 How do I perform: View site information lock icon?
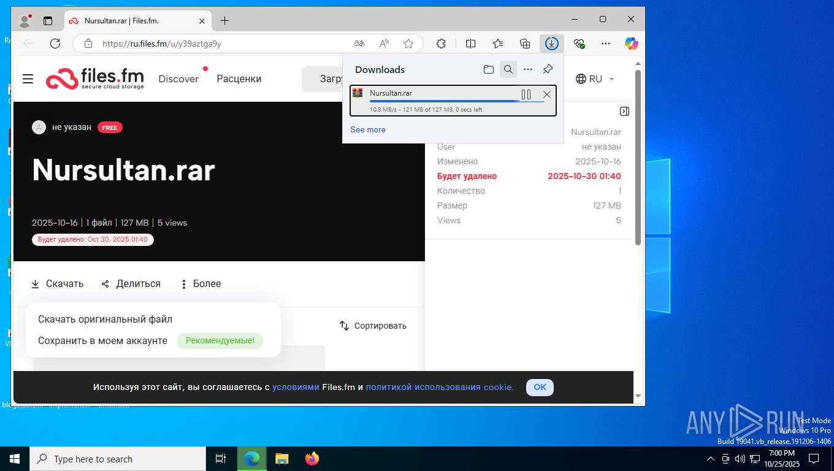88,44
